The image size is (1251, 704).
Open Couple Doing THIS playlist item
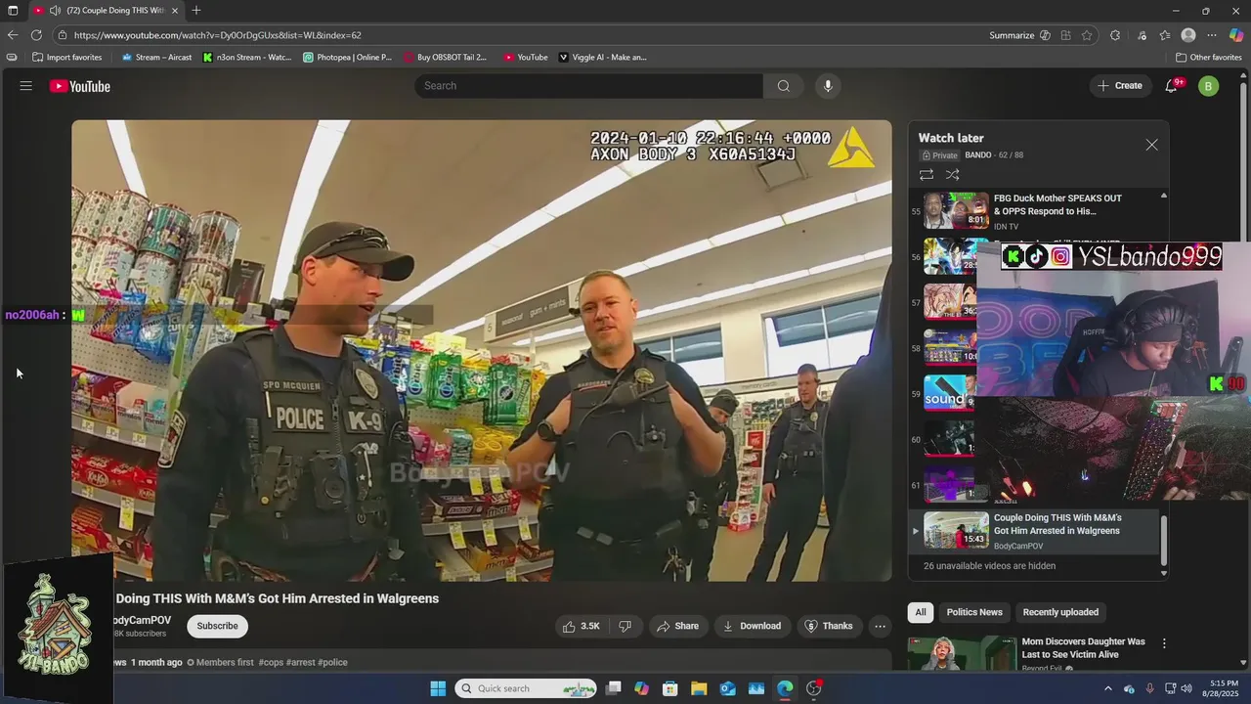(x=1036, y=531)
